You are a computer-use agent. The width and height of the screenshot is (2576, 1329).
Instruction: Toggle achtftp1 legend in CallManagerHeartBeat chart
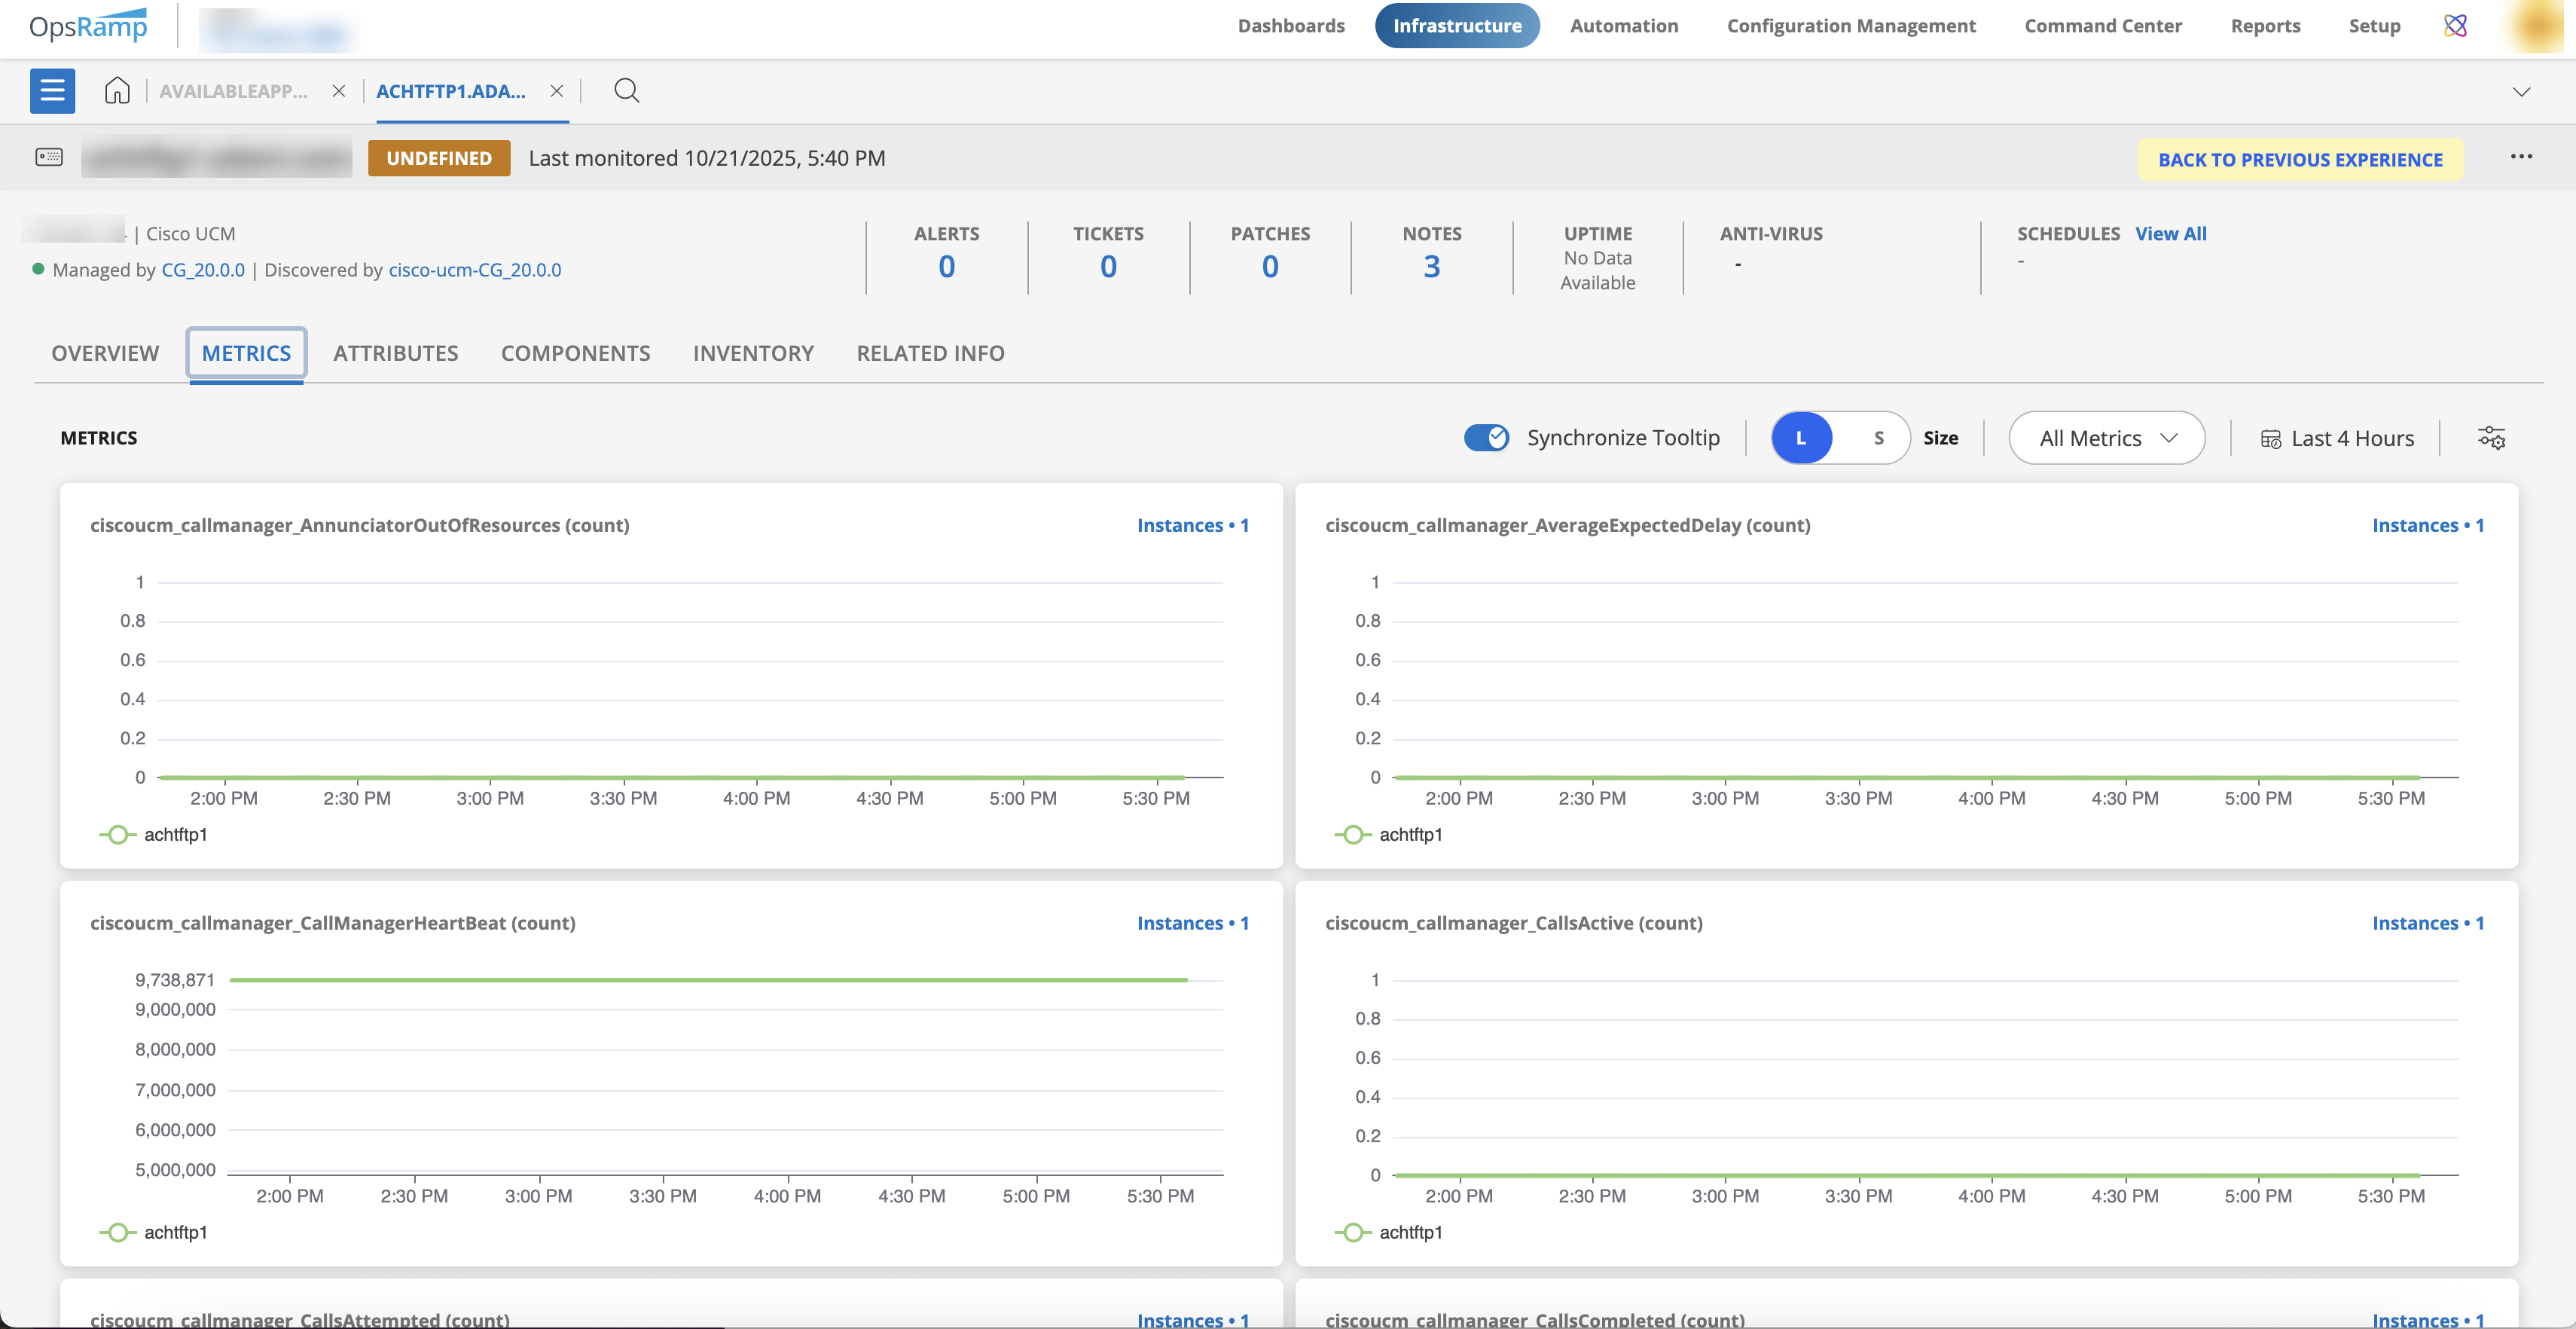pos(155,1232)
